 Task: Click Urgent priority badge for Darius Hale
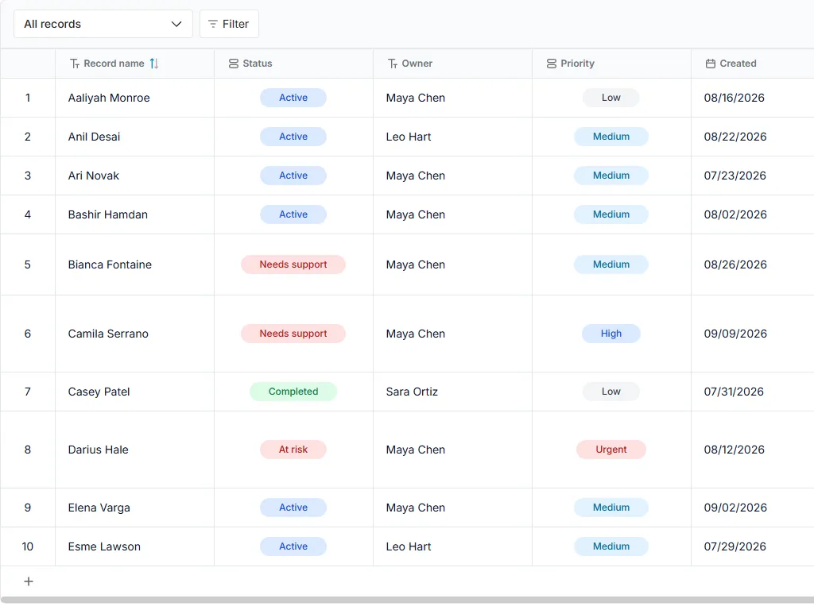click(611, 450)
